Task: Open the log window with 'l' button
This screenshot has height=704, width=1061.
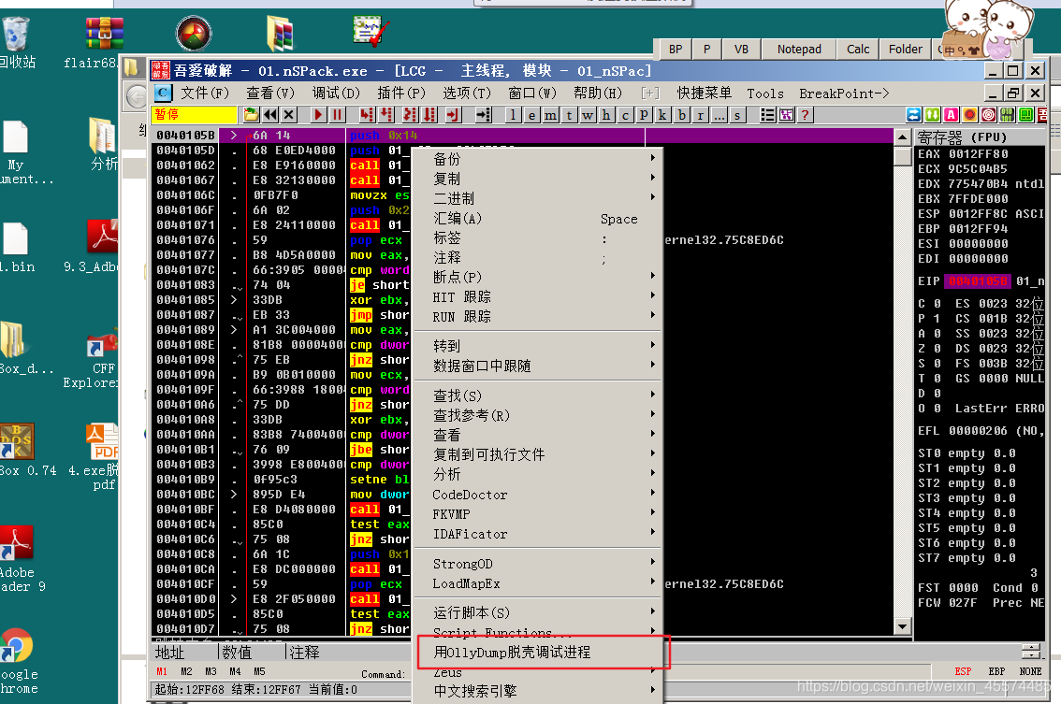Action: (x=513, y=115)
